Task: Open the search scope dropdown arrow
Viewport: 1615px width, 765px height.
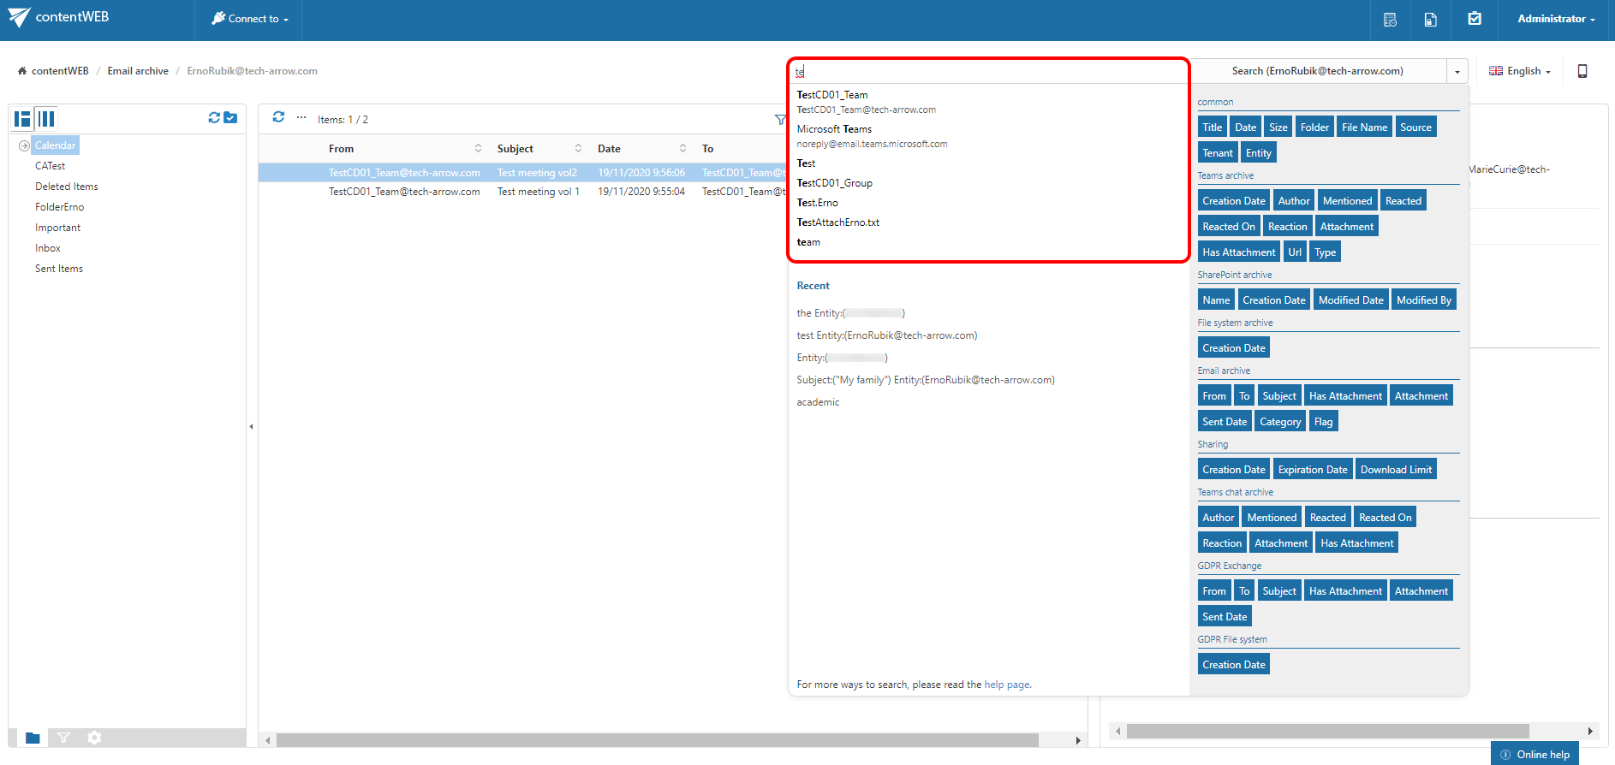Action: (x=1457, y=72)
